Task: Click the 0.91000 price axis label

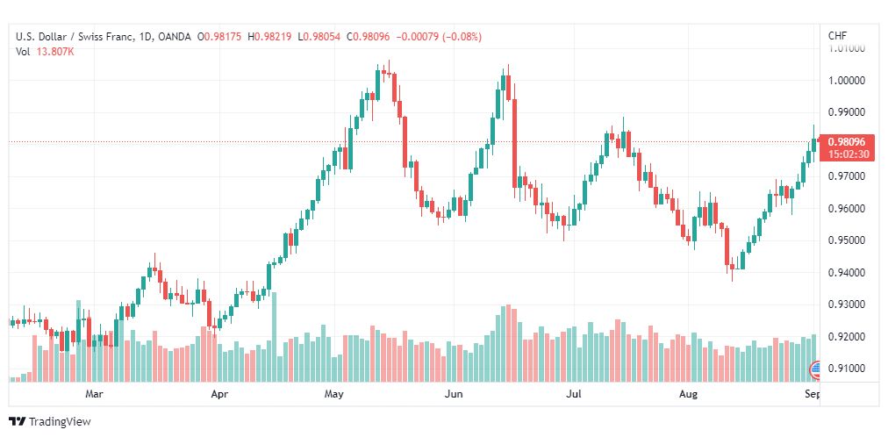Action: click(x=846, y=369)
